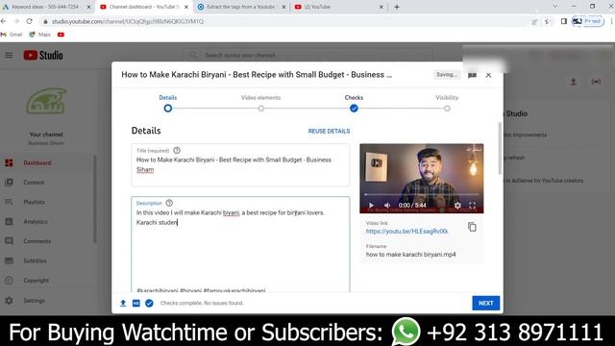Open the browser profile button
This screenshot has width=615, height=346.
point(588,21)
